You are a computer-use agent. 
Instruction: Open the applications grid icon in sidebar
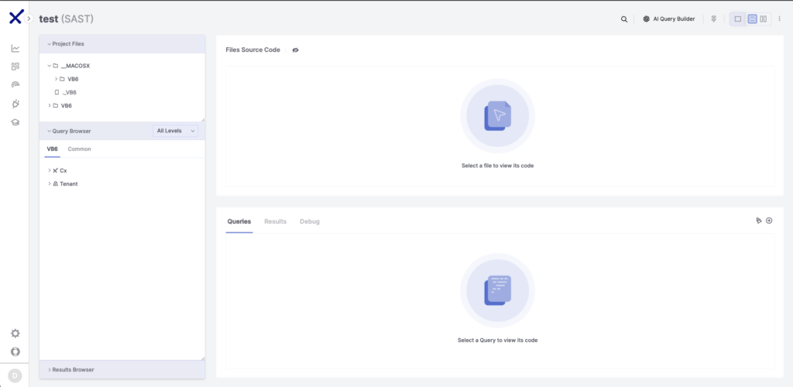coord(15,67)
